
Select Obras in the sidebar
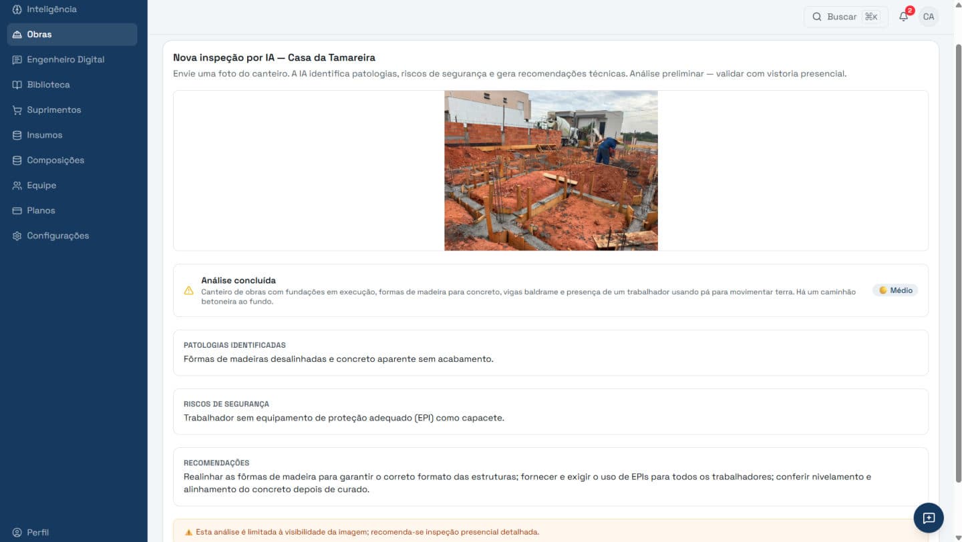(x=72, y=34)
